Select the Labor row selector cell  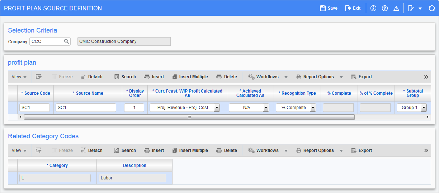(x=13, y=178)
